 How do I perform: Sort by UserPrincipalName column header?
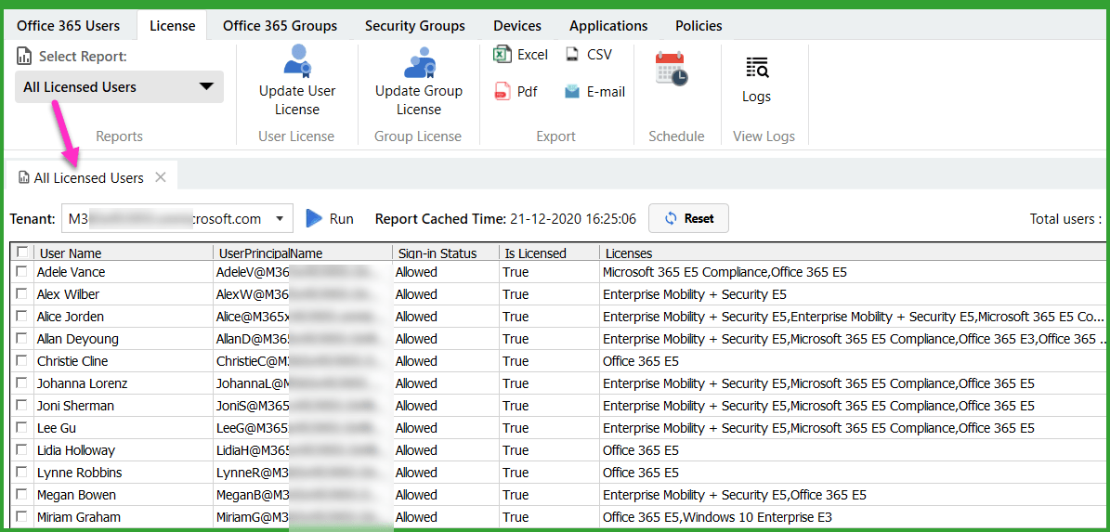pos(302,253)
